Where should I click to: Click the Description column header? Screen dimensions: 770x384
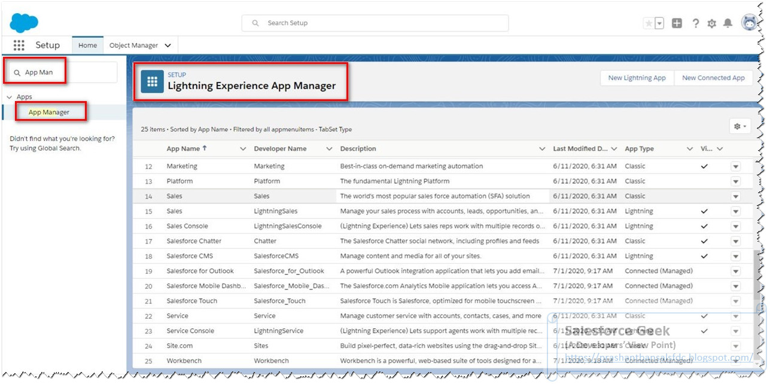click(x=358, y=148)
